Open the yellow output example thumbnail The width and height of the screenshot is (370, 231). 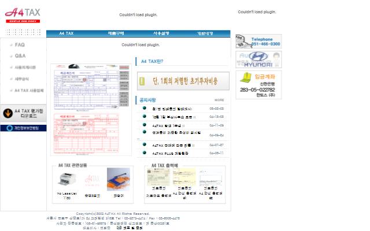(x=184, y=177)
